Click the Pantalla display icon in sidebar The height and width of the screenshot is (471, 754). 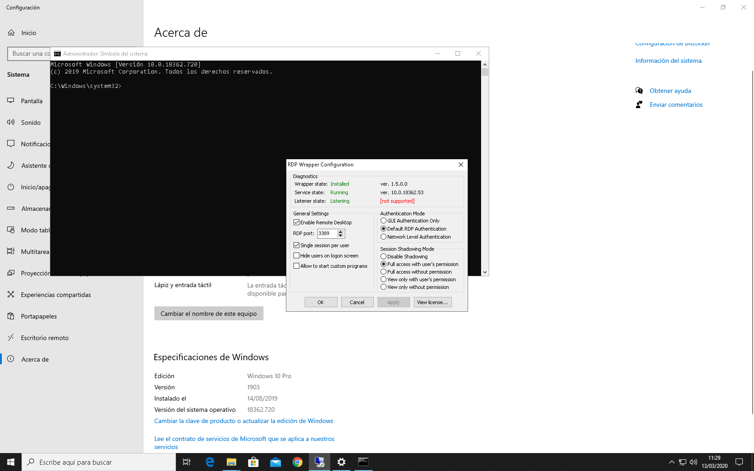pos(11,101)
